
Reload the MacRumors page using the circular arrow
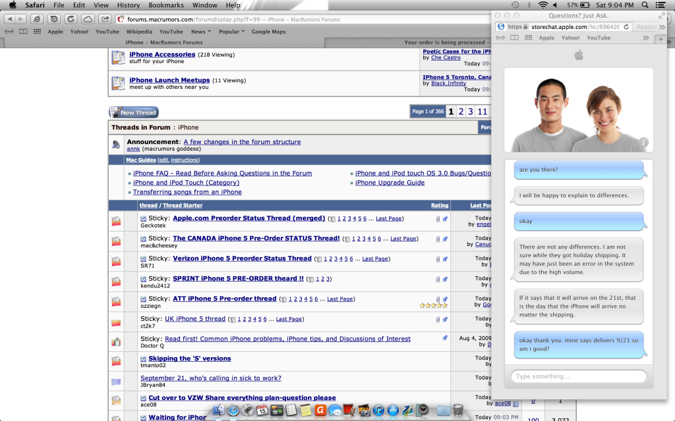point(71,19)
